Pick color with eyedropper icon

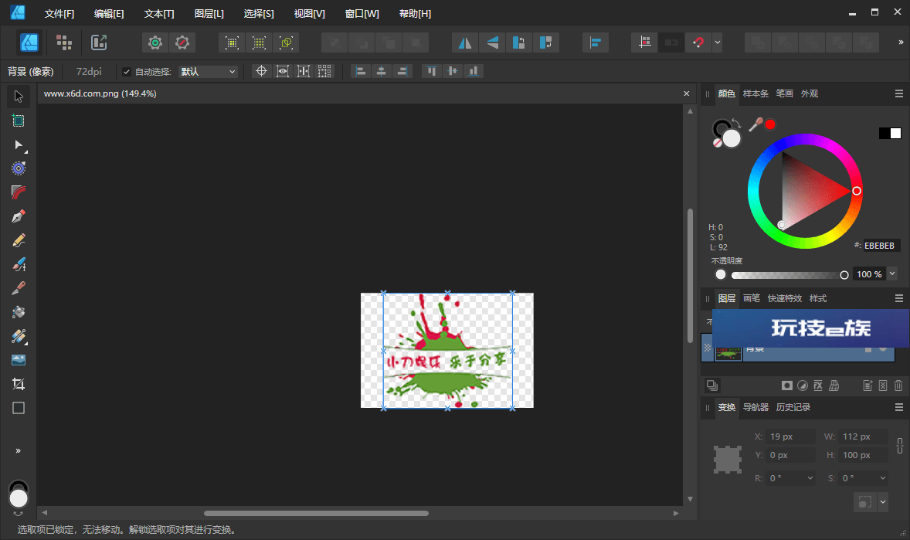click(x=755, y=124)
